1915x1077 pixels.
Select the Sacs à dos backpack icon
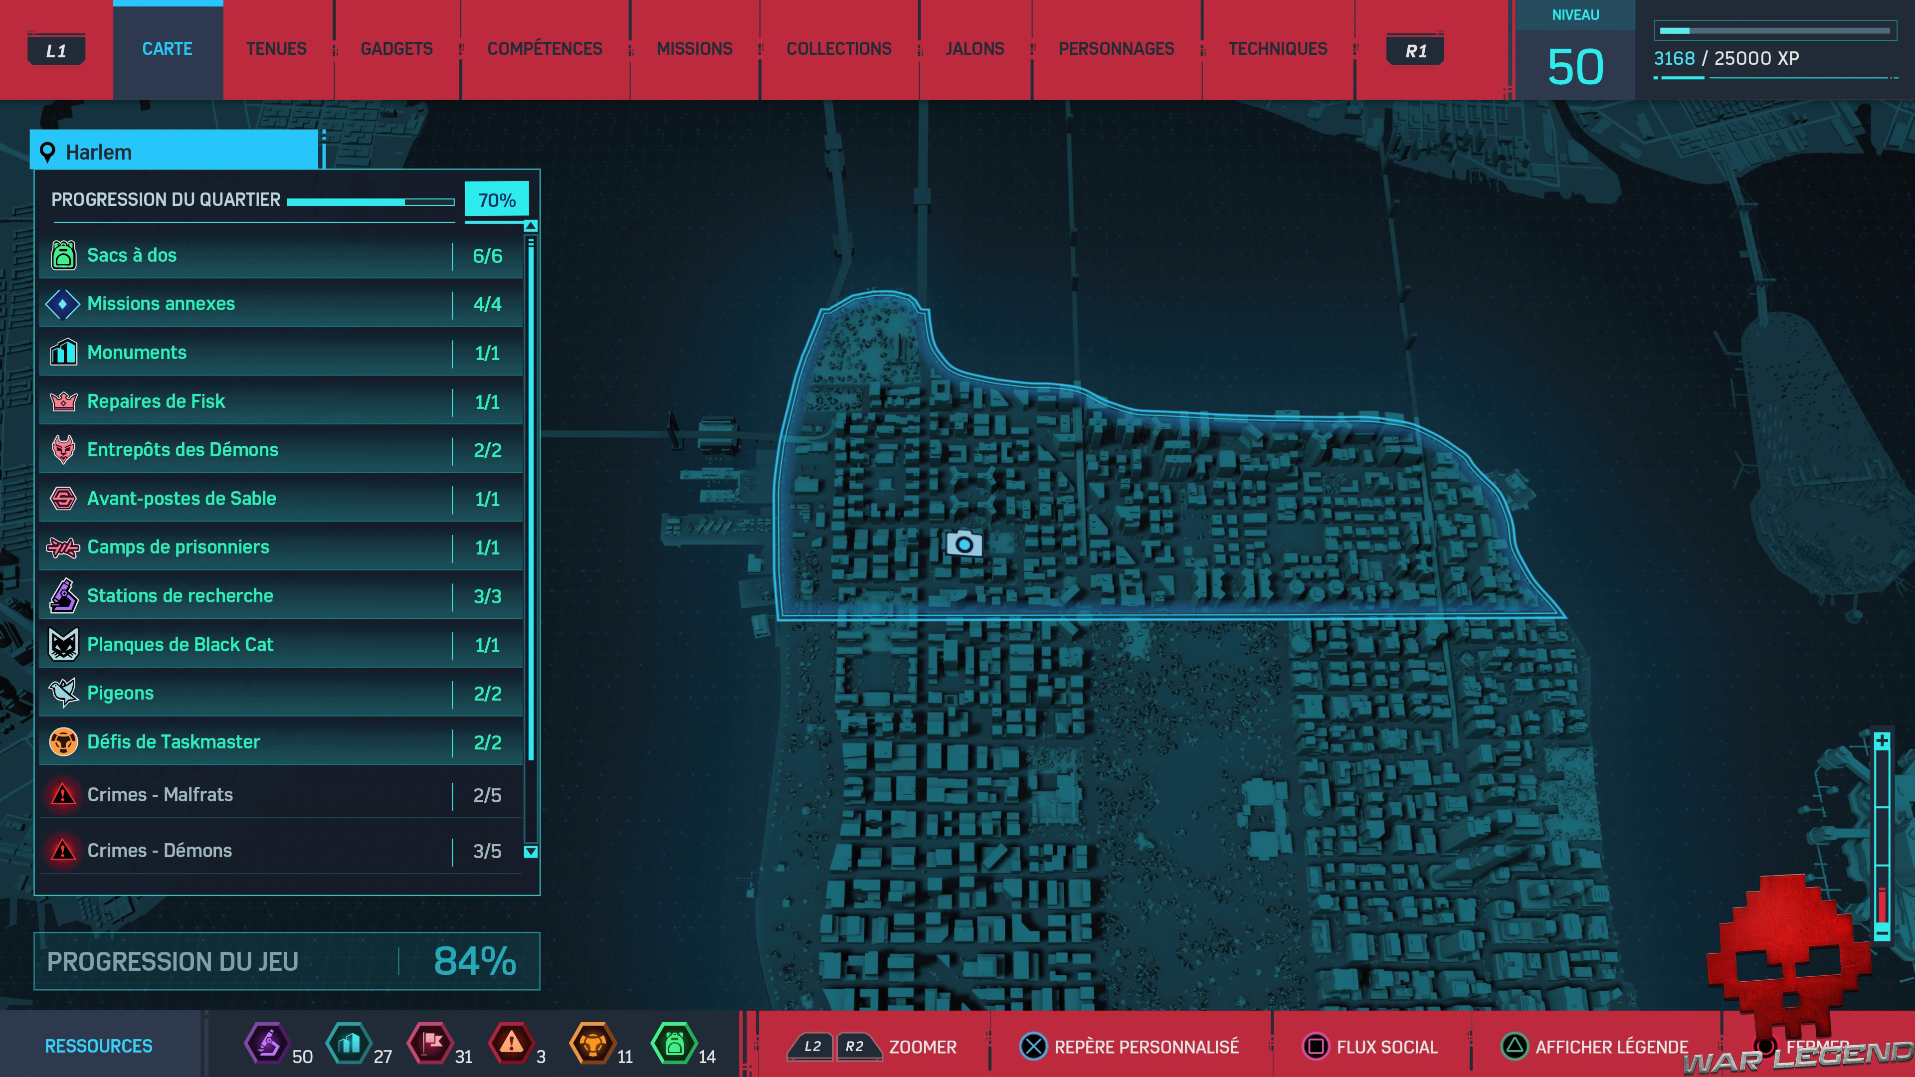pos(63,255)
